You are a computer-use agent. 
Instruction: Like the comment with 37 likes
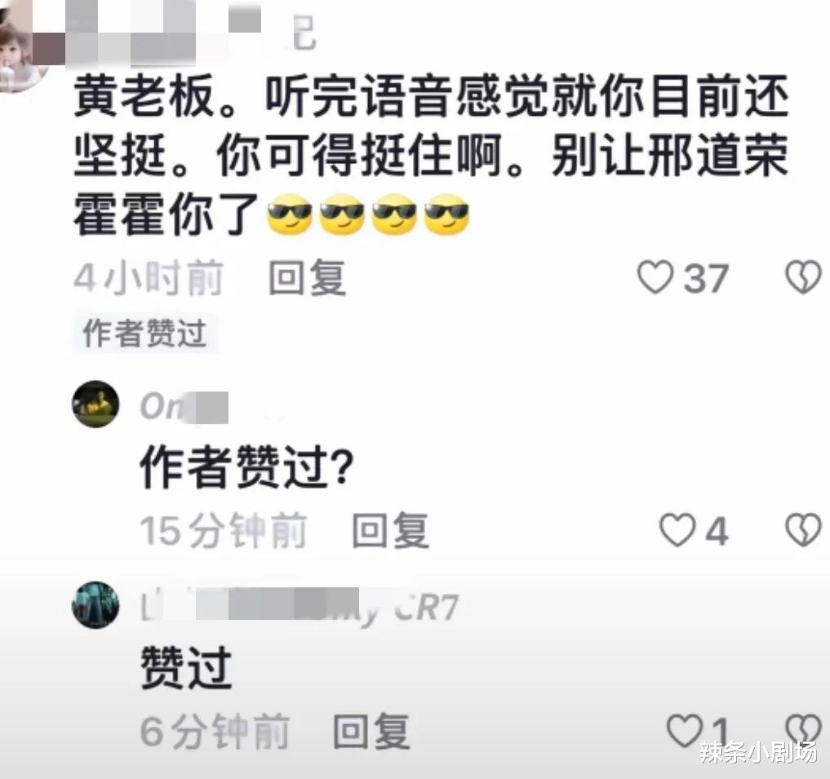click(655, 277)
